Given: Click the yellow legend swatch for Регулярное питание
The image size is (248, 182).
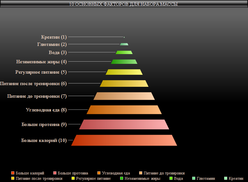Looking at the screenshot, I should (73, 178).
